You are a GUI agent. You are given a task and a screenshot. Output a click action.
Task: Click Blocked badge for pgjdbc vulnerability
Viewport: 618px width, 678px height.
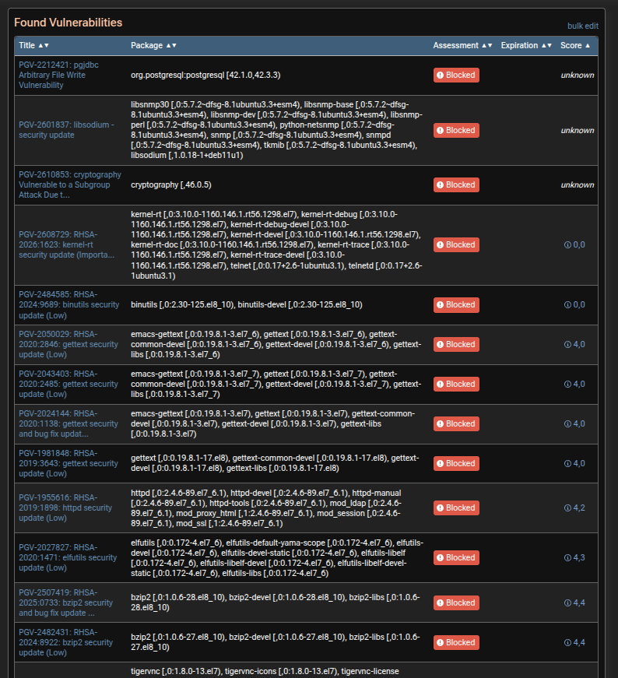pyautogui.click(x=456, y=76)
